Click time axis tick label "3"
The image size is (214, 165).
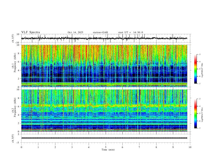(x=72, y=147)
